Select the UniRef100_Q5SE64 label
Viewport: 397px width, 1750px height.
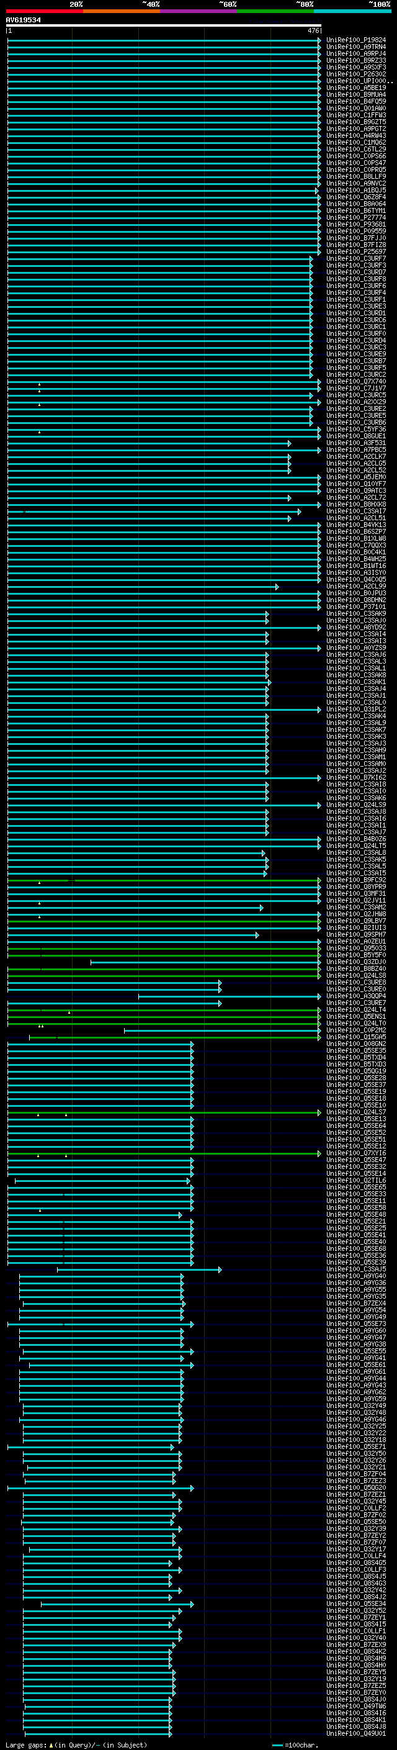(x=355, y=1125)
